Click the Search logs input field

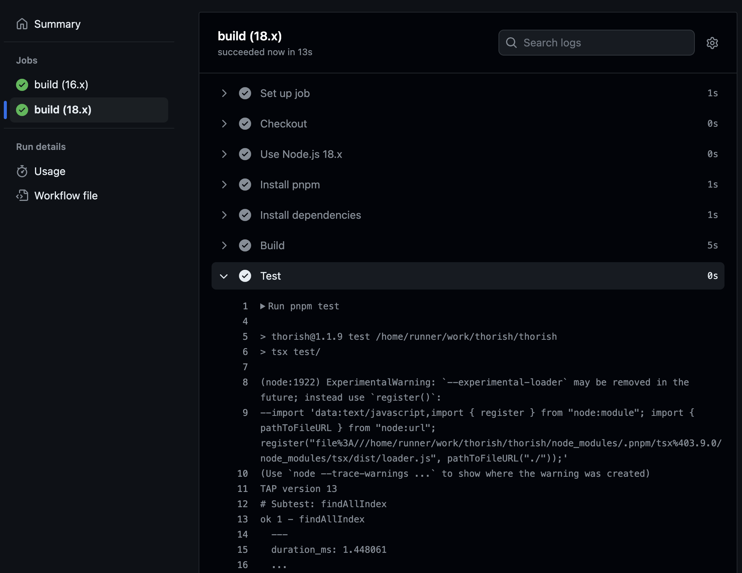tap(596, 42)
